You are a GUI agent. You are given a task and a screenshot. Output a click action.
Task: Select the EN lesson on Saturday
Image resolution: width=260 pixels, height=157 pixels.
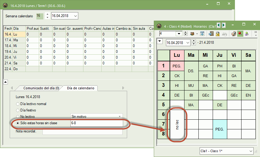tap(248, 95)
